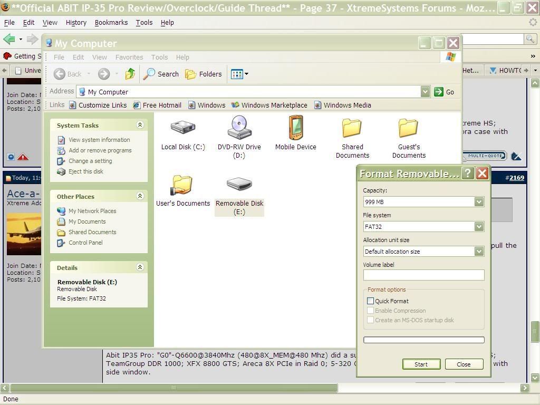Open the View menu in My Computer
Viewport: 540px width, 405px height.
(100, 57)
